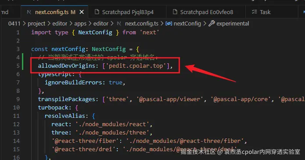This screenshot has width=305, height=160.
Task: Click the '@pascal-app/core' string
Action: (x=240, y=99)
